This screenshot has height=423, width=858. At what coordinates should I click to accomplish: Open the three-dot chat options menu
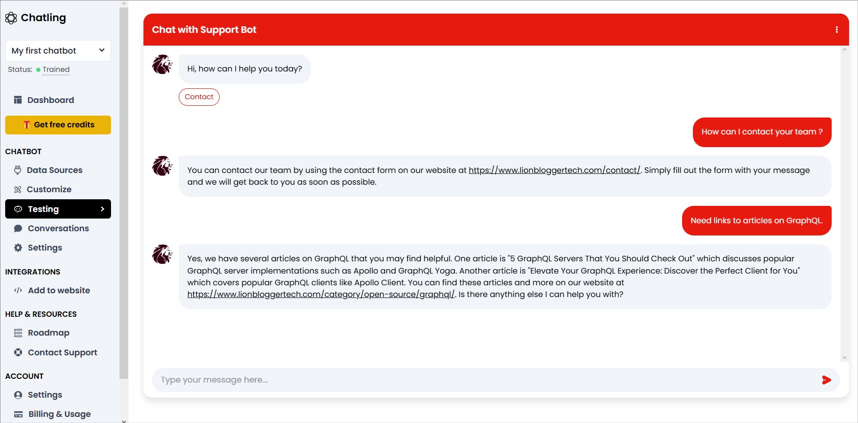pos(836,30)
